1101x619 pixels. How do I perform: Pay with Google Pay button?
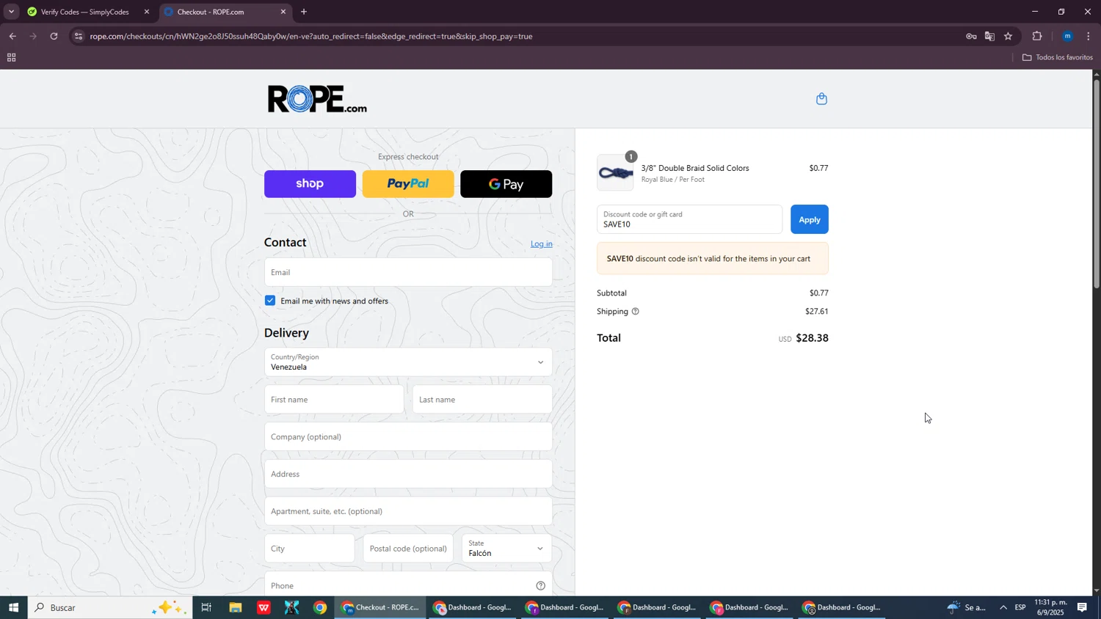tap(506, 184)
